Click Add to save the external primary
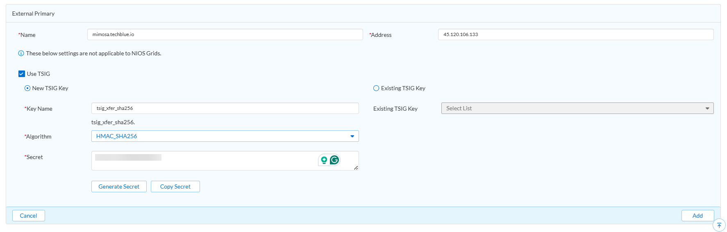 coord(697,216)
